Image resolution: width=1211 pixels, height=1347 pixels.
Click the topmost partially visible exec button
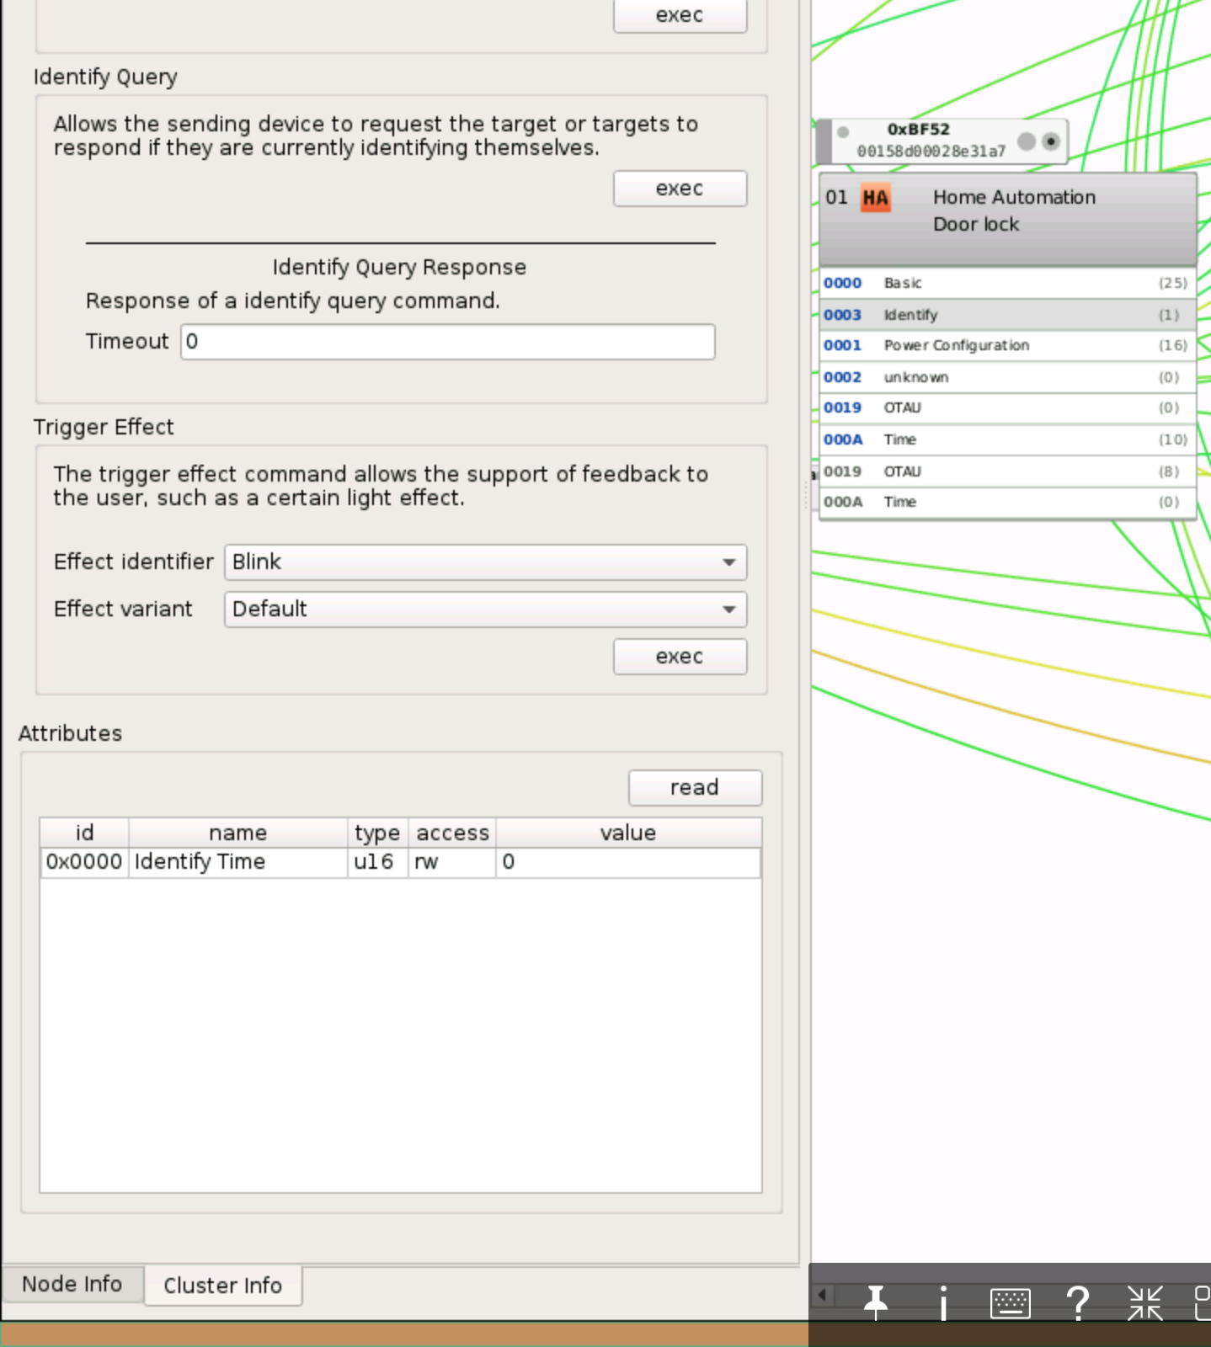[x=680, y=15]
